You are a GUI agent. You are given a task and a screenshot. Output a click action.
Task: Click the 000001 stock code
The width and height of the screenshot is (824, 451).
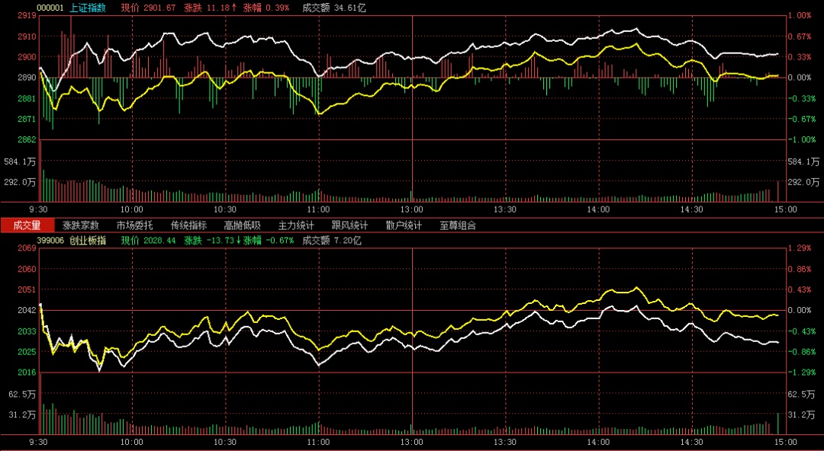tap(50, 8)
